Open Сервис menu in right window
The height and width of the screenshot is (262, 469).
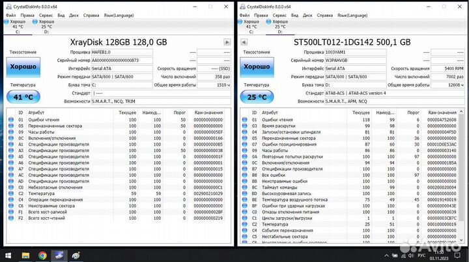(x=279, y=15)
